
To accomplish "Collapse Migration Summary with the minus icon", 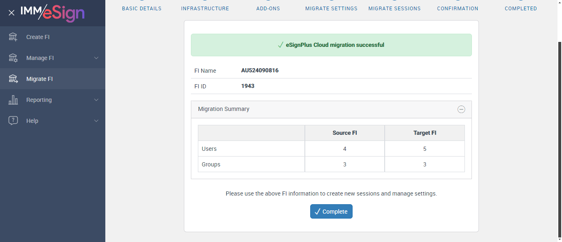I will [x=461, y=109].
